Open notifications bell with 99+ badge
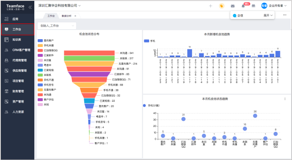The width and height of the screenshot is (292, 160). pos(243,6)
